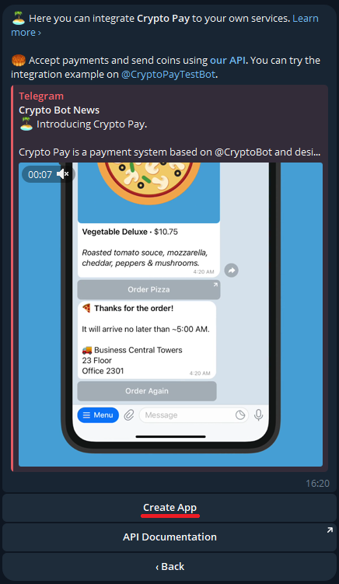Tap the paperclip attachment icon in the phone mockup
This screenshot has height=584, width=339.
tap(129, 415)
